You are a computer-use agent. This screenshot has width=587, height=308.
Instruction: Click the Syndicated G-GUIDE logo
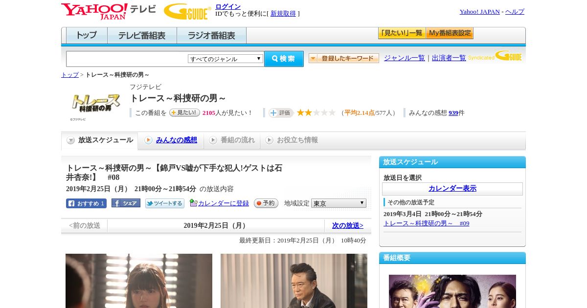(x=495, y=56)
